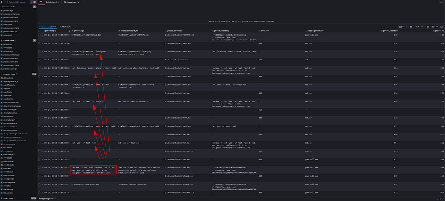This screenshot has width=445, height=201.
Task: Click page number 1 in pagination
Action: click(440, 199)
